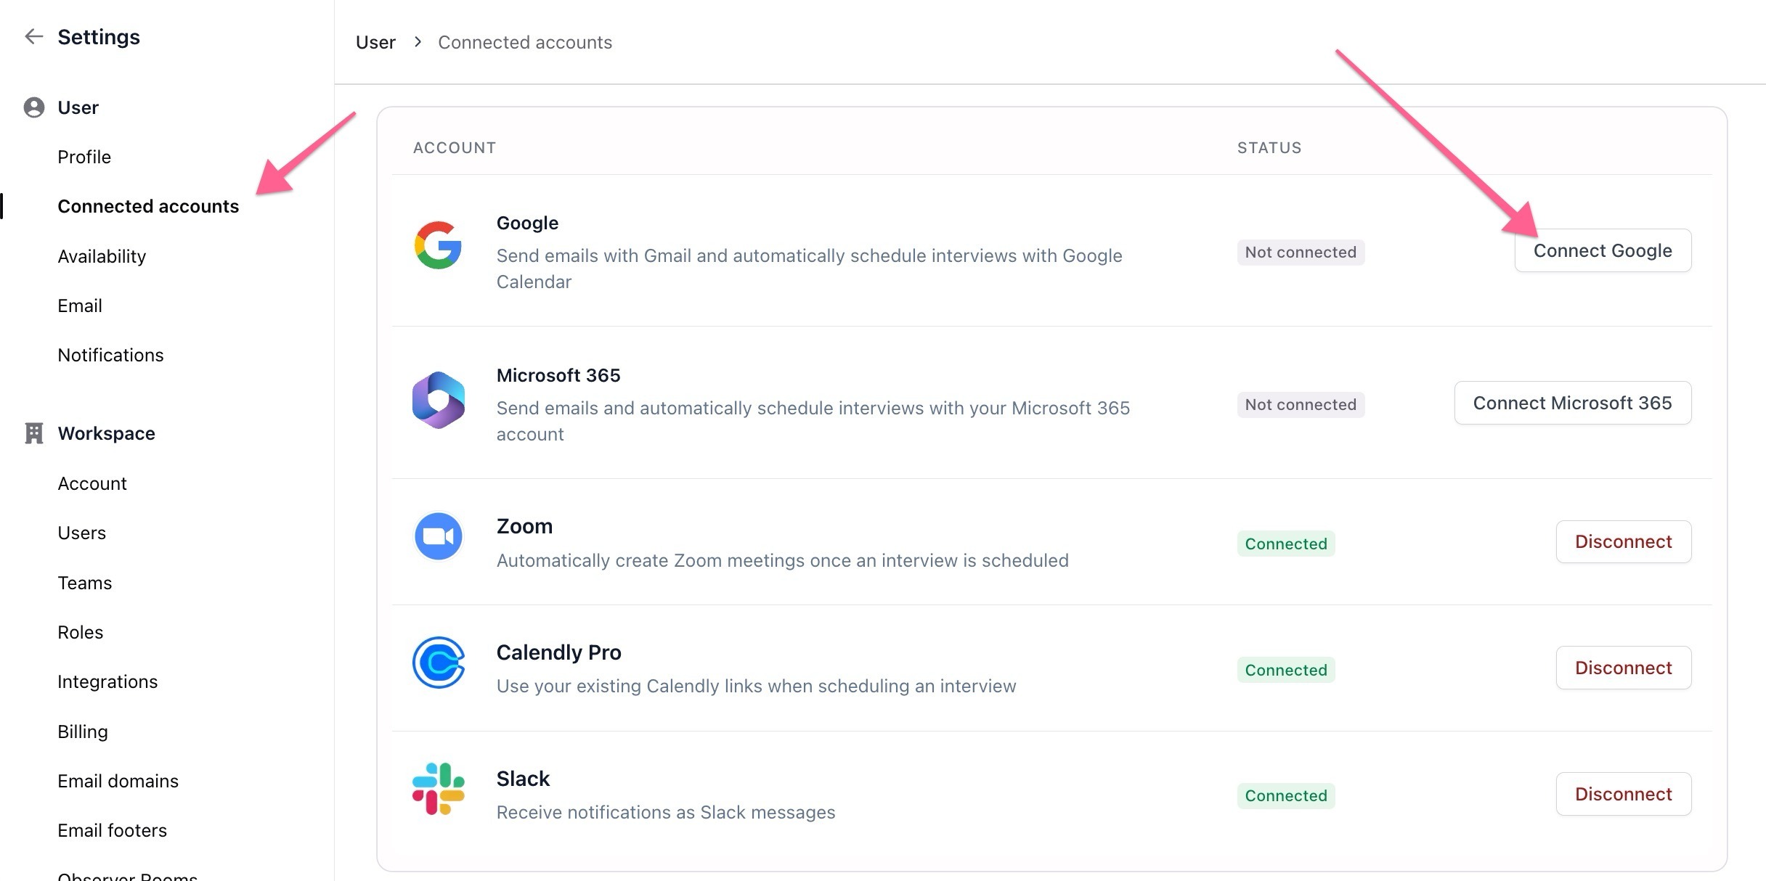Click the Slack logo icon
This screenshot has width=1766, height=881.
pyautogui.click(x=438, y=789)
